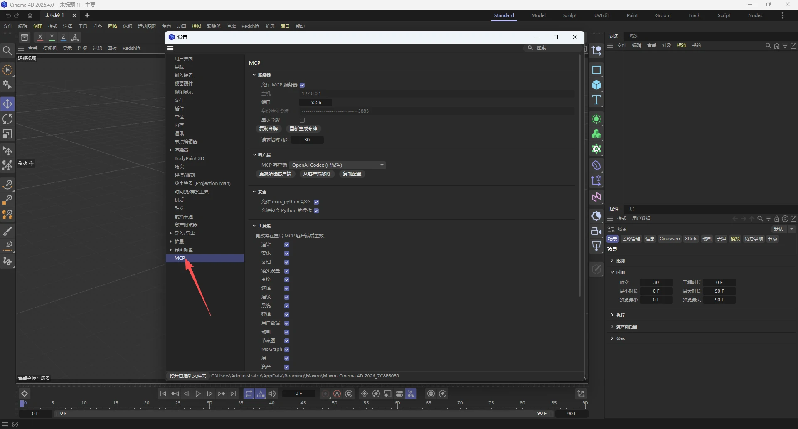Click the port field showing 5556

pos(315,102)
